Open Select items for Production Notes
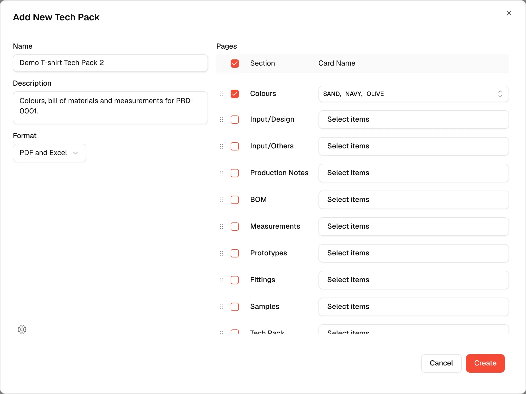The width and height of the screenshot is (526, 394). (414, 173)
